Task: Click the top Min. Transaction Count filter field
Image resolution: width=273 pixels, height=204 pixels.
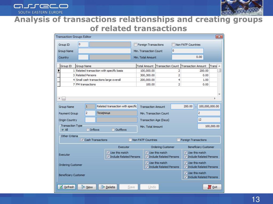Action: click(187, 51)
